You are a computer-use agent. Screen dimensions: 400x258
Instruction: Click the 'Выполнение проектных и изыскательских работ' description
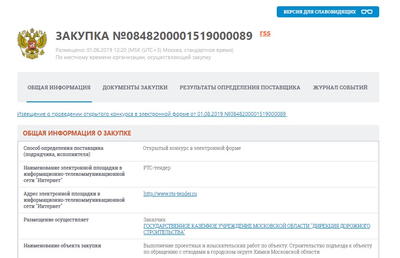[258, 249]
